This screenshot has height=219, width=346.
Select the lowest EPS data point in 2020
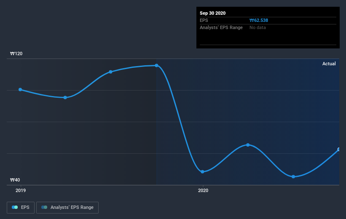point(293,176)
